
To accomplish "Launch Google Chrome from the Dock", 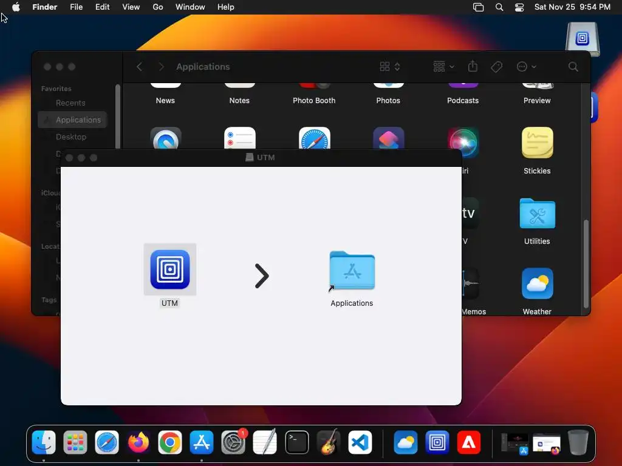I will [x=170, y=442].
